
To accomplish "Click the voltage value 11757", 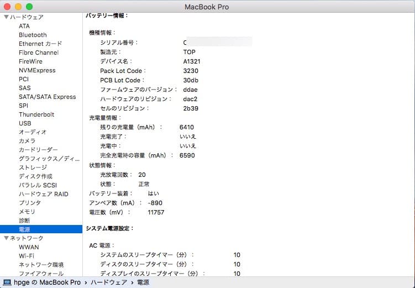I will (156, 212).
